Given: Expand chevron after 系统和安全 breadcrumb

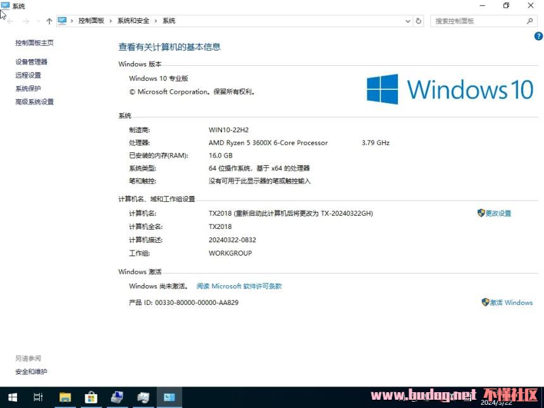Looking at the screenshot, I should pos(156,21).
